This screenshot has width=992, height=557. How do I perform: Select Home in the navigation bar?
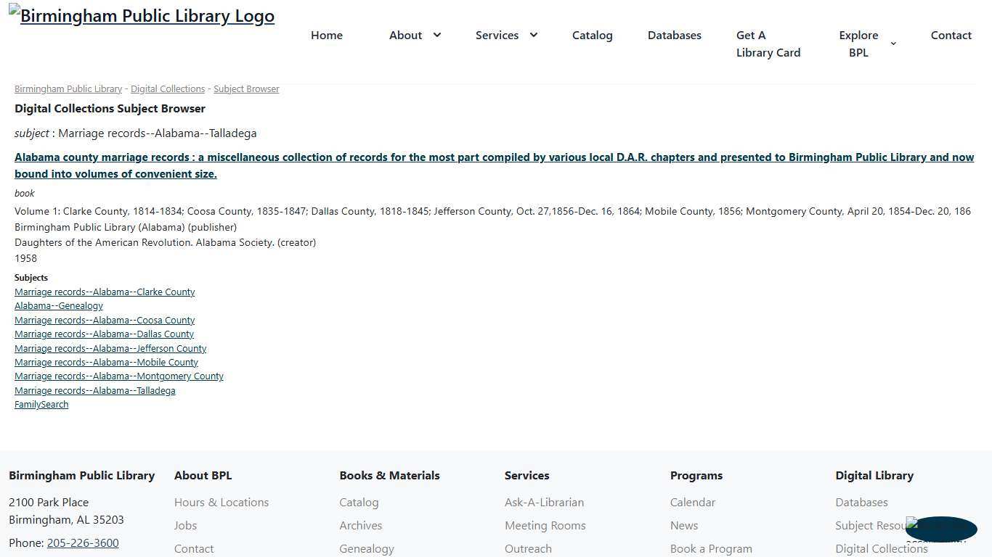326,35
